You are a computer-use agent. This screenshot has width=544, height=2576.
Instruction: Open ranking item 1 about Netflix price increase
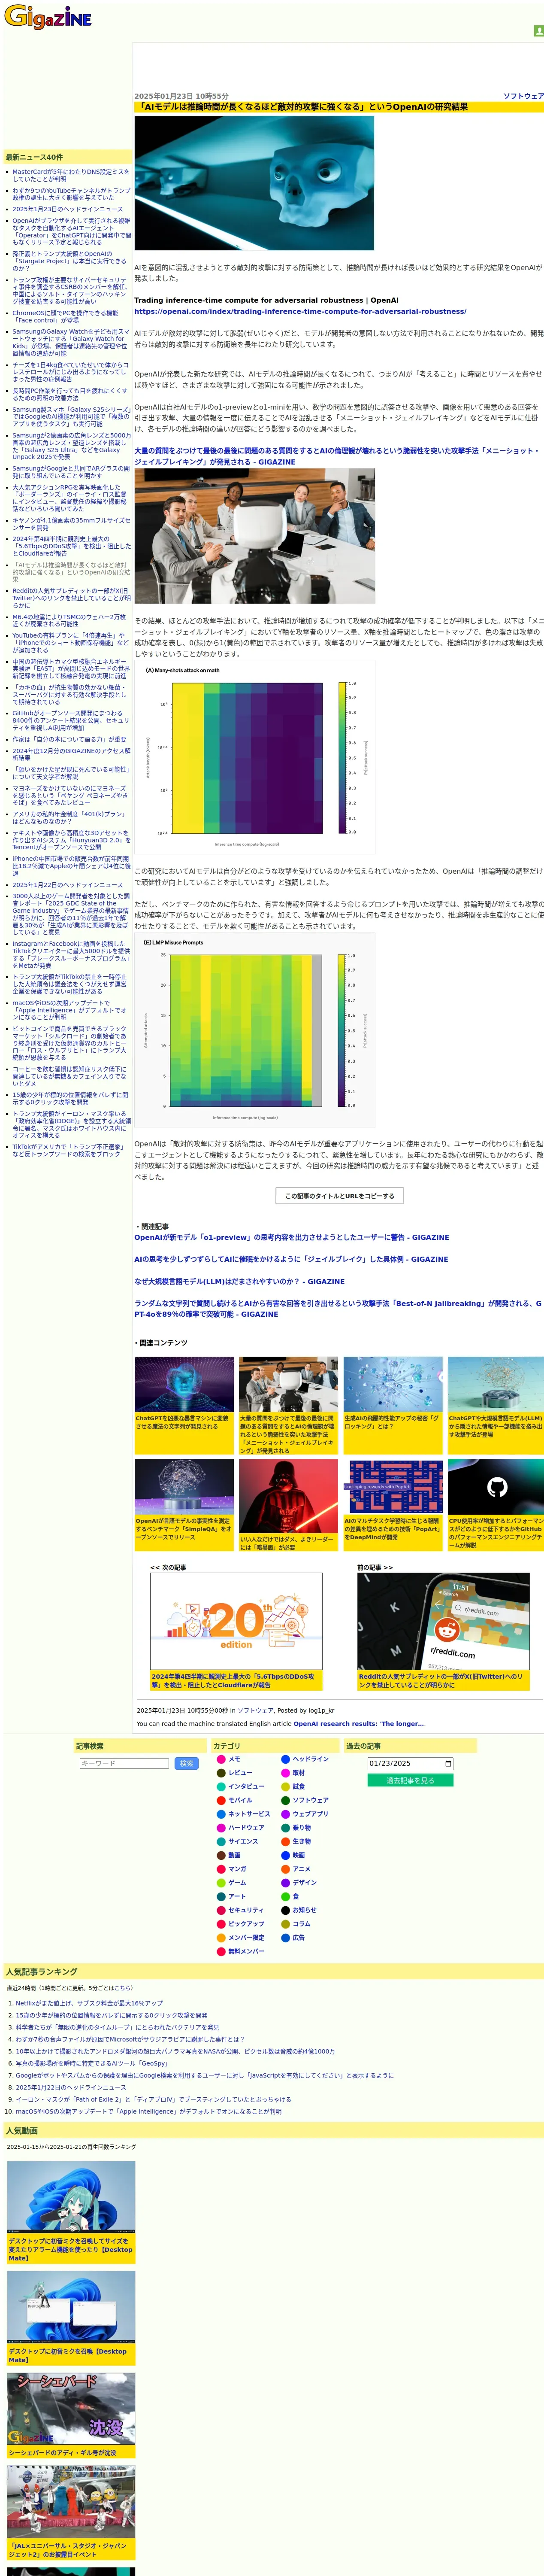89,2003
